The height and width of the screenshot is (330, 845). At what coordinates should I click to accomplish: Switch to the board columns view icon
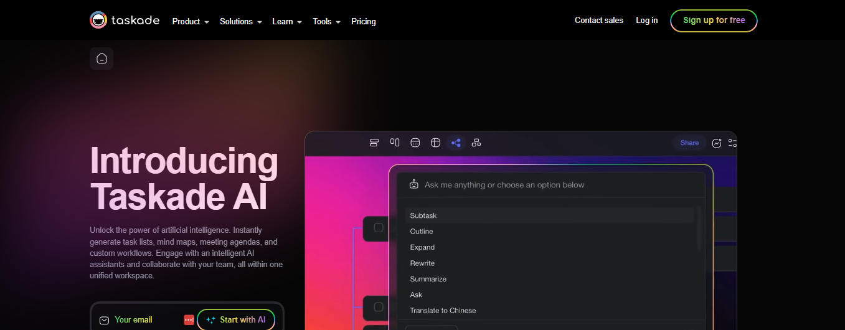tap(395, 143)
